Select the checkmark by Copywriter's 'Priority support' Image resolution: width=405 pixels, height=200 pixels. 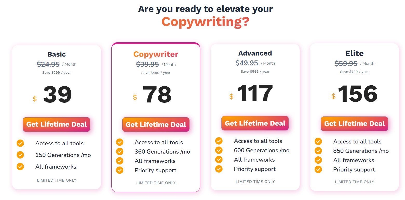(120, 170)
